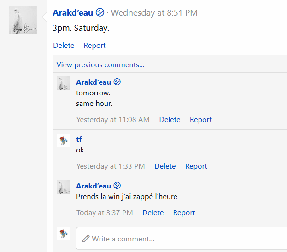Open the avatar beside 'Prends la win' comment
Screen dimensions: 287x252
[x=64, y=187]
